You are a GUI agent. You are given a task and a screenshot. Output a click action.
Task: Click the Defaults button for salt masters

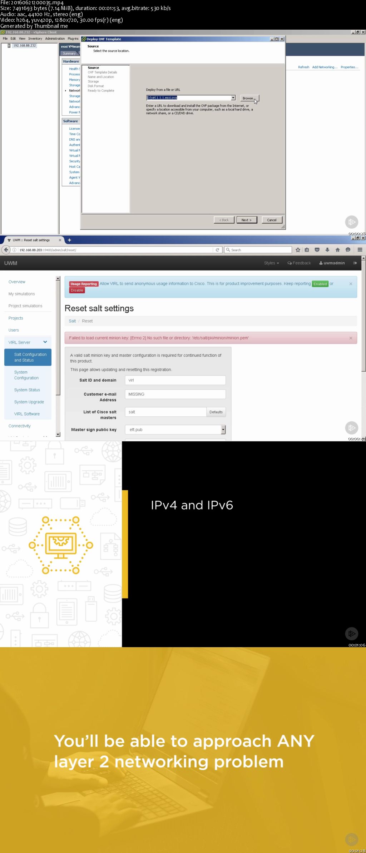tap(216, 412)
